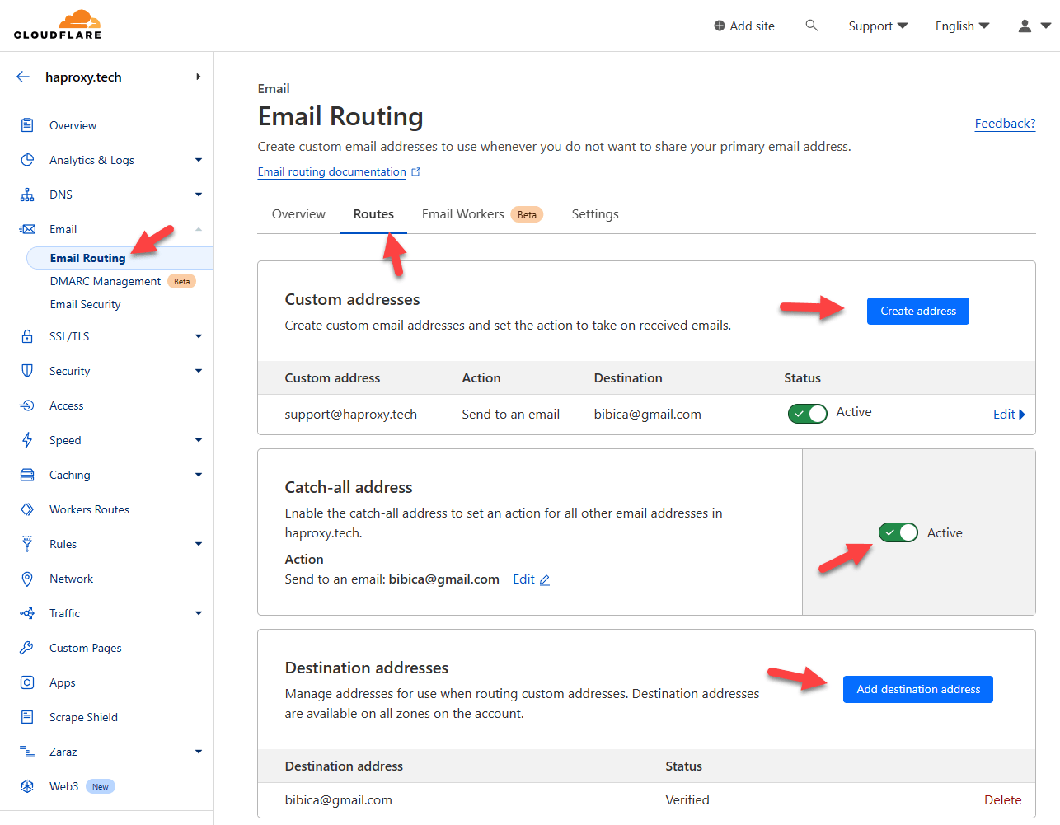1060x825 pixels.
Task: Disable the support@haproxy.tech route toggle
Action: pos(807,414)
